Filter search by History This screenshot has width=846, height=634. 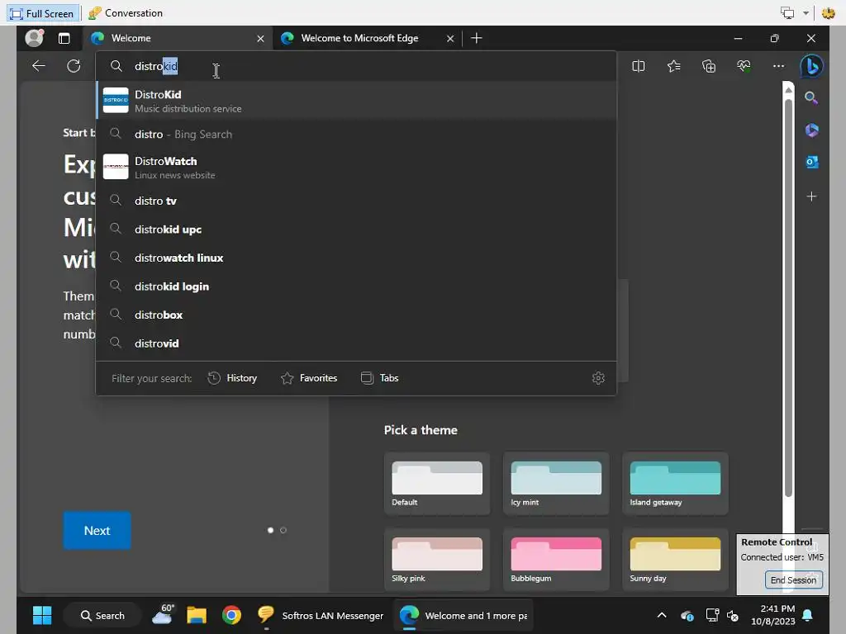coord(232,378)
